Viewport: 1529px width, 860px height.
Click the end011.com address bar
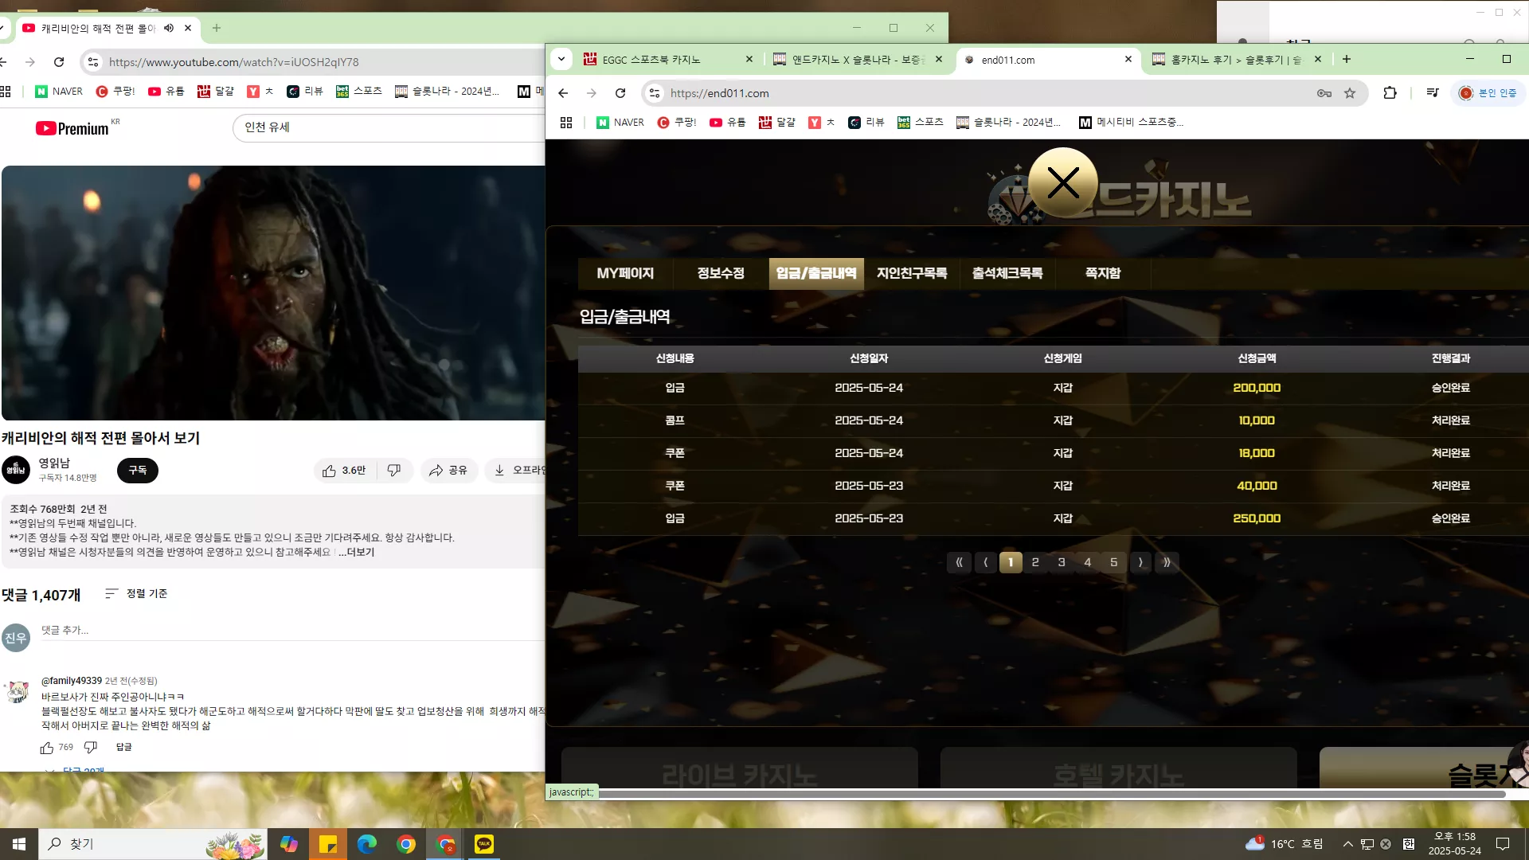[x=987, y=93]
